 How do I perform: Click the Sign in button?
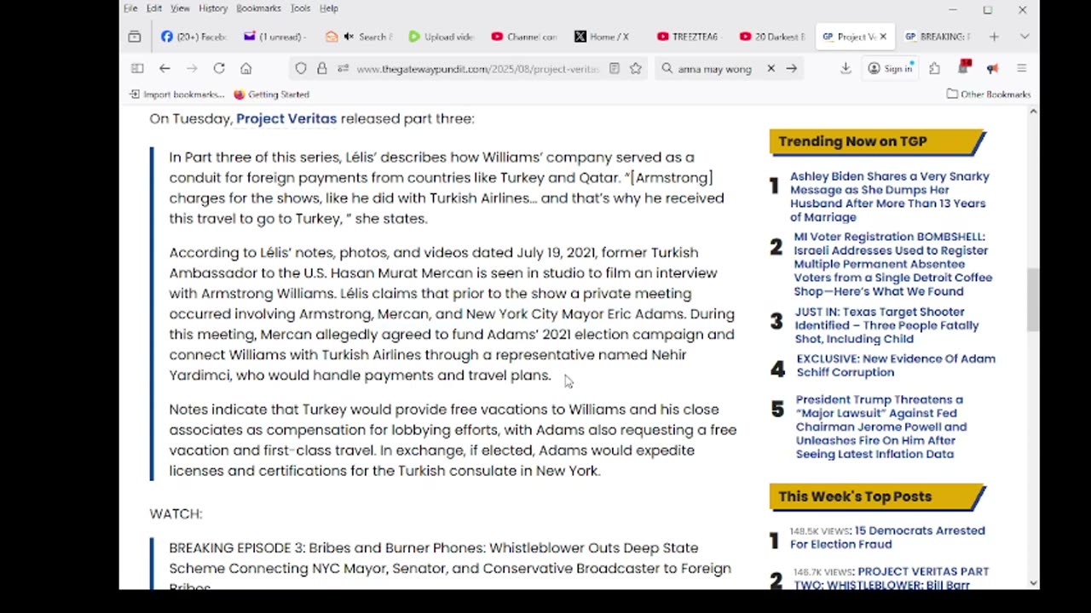pyautogui.click(x=890, y=68)
